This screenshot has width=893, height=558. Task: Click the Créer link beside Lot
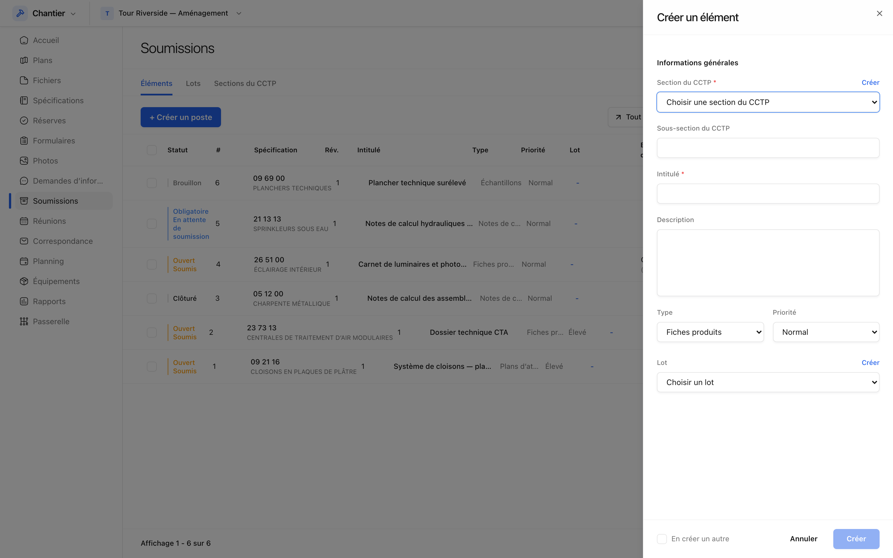tap(870, 363)
